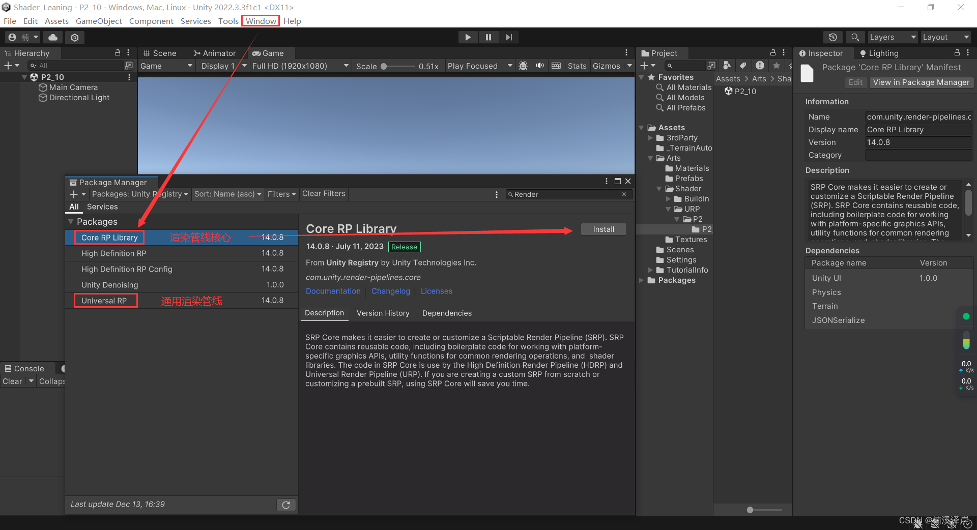
Task: Search by label icon in Project
Action: pos(743,66)
